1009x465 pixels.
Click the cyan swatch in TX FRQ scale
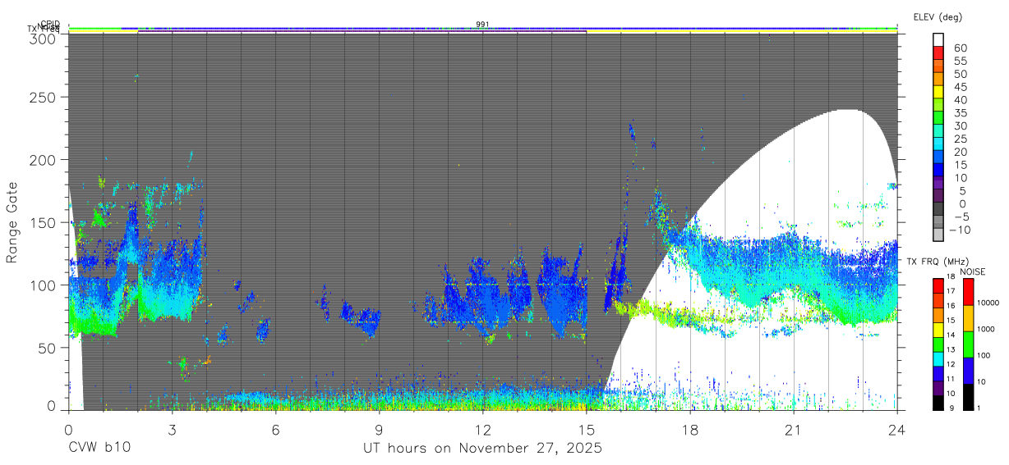938,358
